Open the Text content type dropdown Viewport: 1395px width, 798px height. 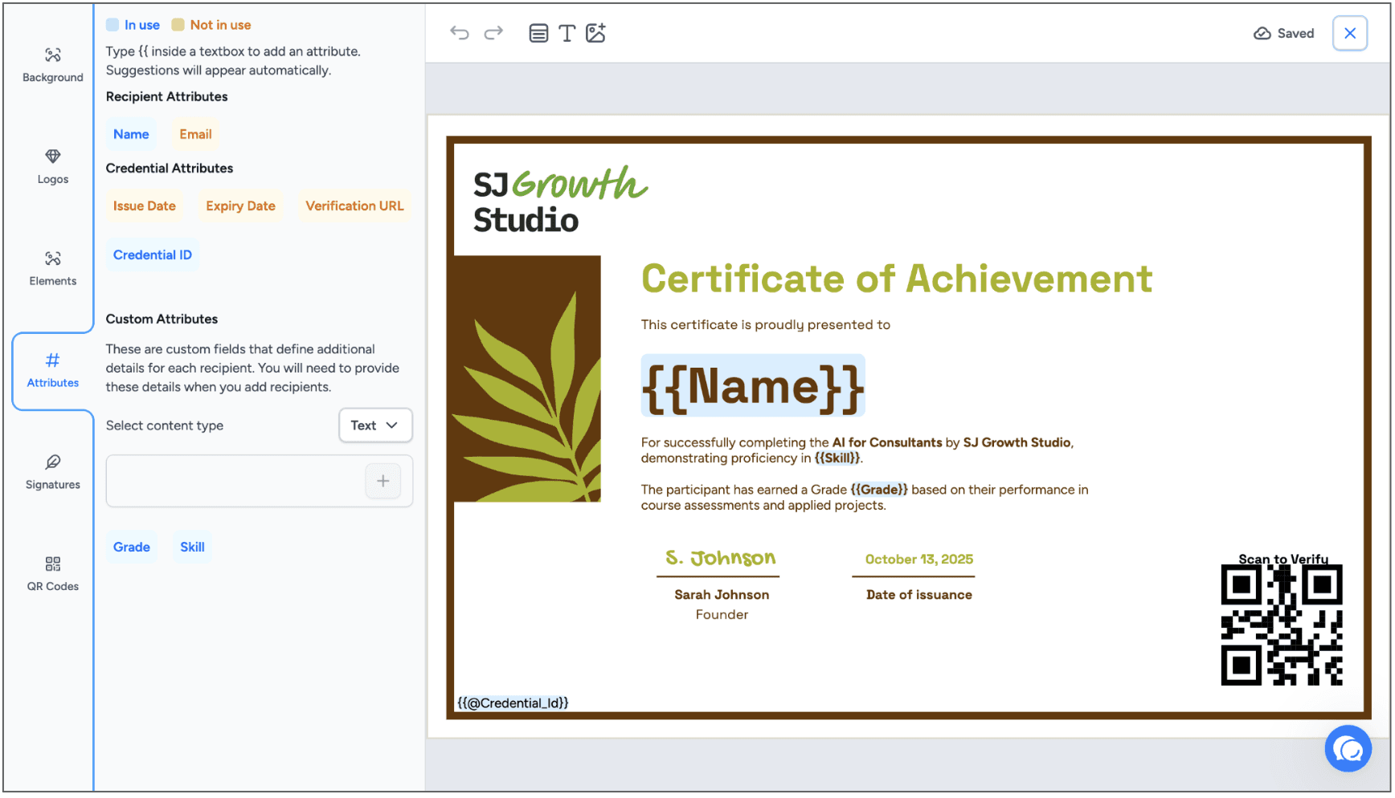(x=375, y=425)
